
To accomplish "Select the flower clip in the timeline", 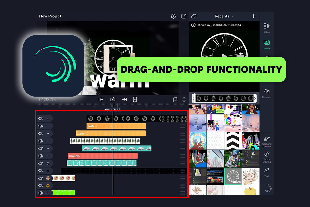I will point(63,178).
